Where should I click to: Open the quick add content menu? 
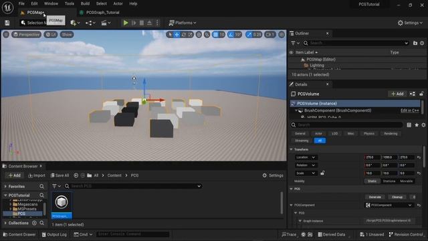pyautogui.click(x=75, y=23)
